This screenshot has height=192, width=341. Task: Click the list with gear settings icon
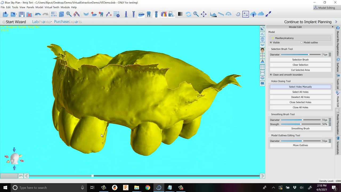click(x=116, y=14)
